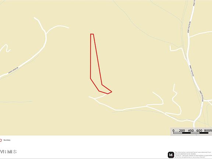The height and width of the screenshot is (159, 212).
Task: Open the Land id disclaimer text
Action: pos(193,155)
